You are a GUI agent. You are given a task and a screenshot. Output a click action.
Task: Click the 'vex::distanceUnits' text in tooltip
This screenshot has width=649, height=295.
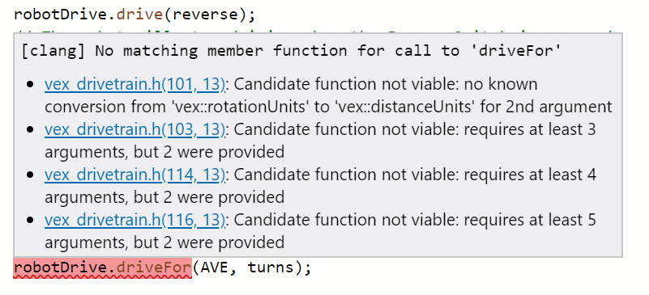(x=403, y=107)
